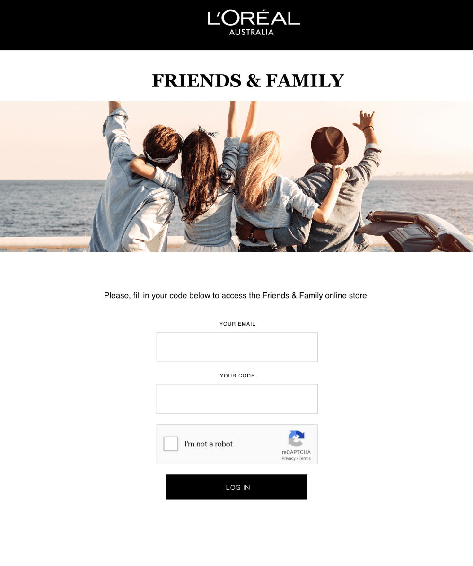Screen dimensions: 473x566
Task: Click the FRIENDS & FAMILY heading
Action: (x=248, y=80)
